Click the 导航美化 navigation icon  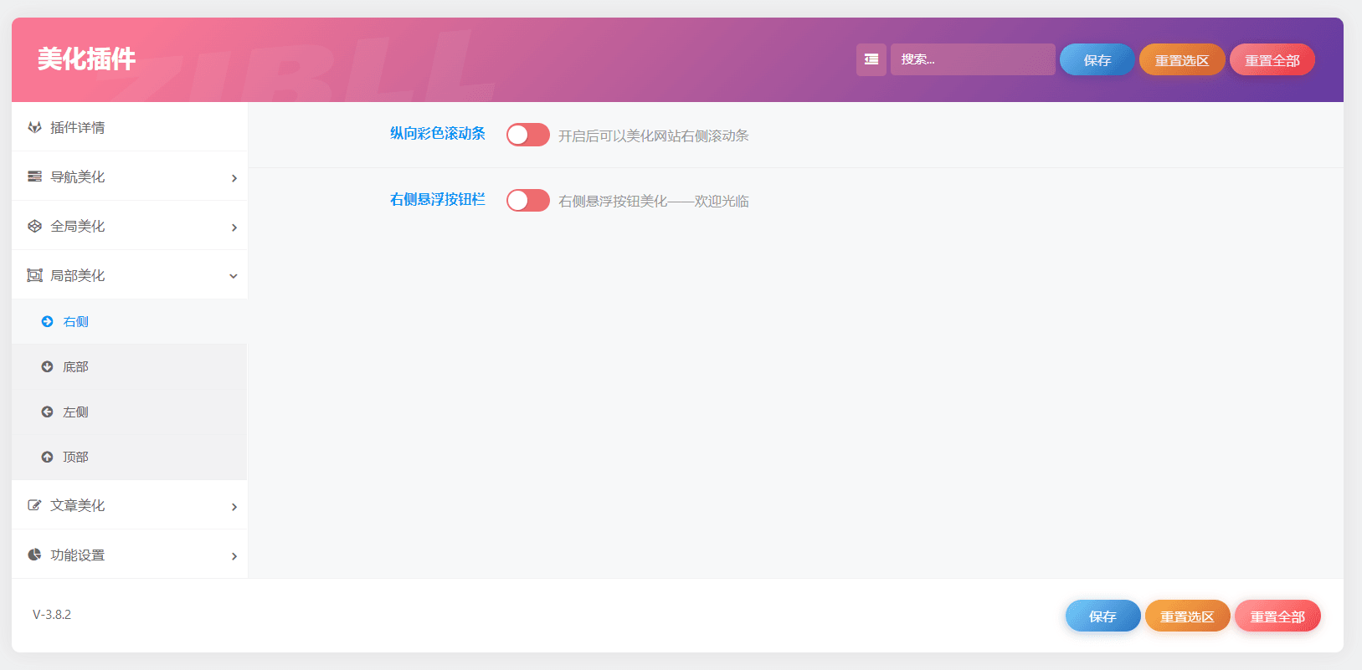tap(34, 176)
